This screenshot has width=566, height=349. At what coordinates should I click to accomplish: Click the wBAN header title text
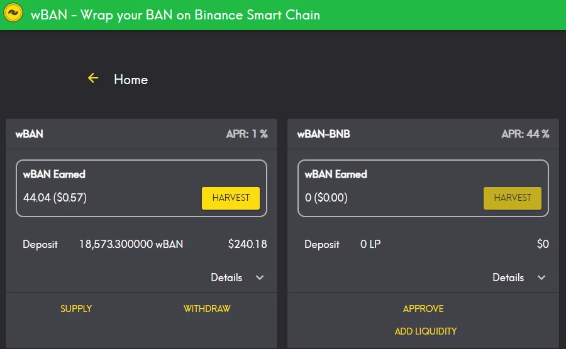(175, 15)
